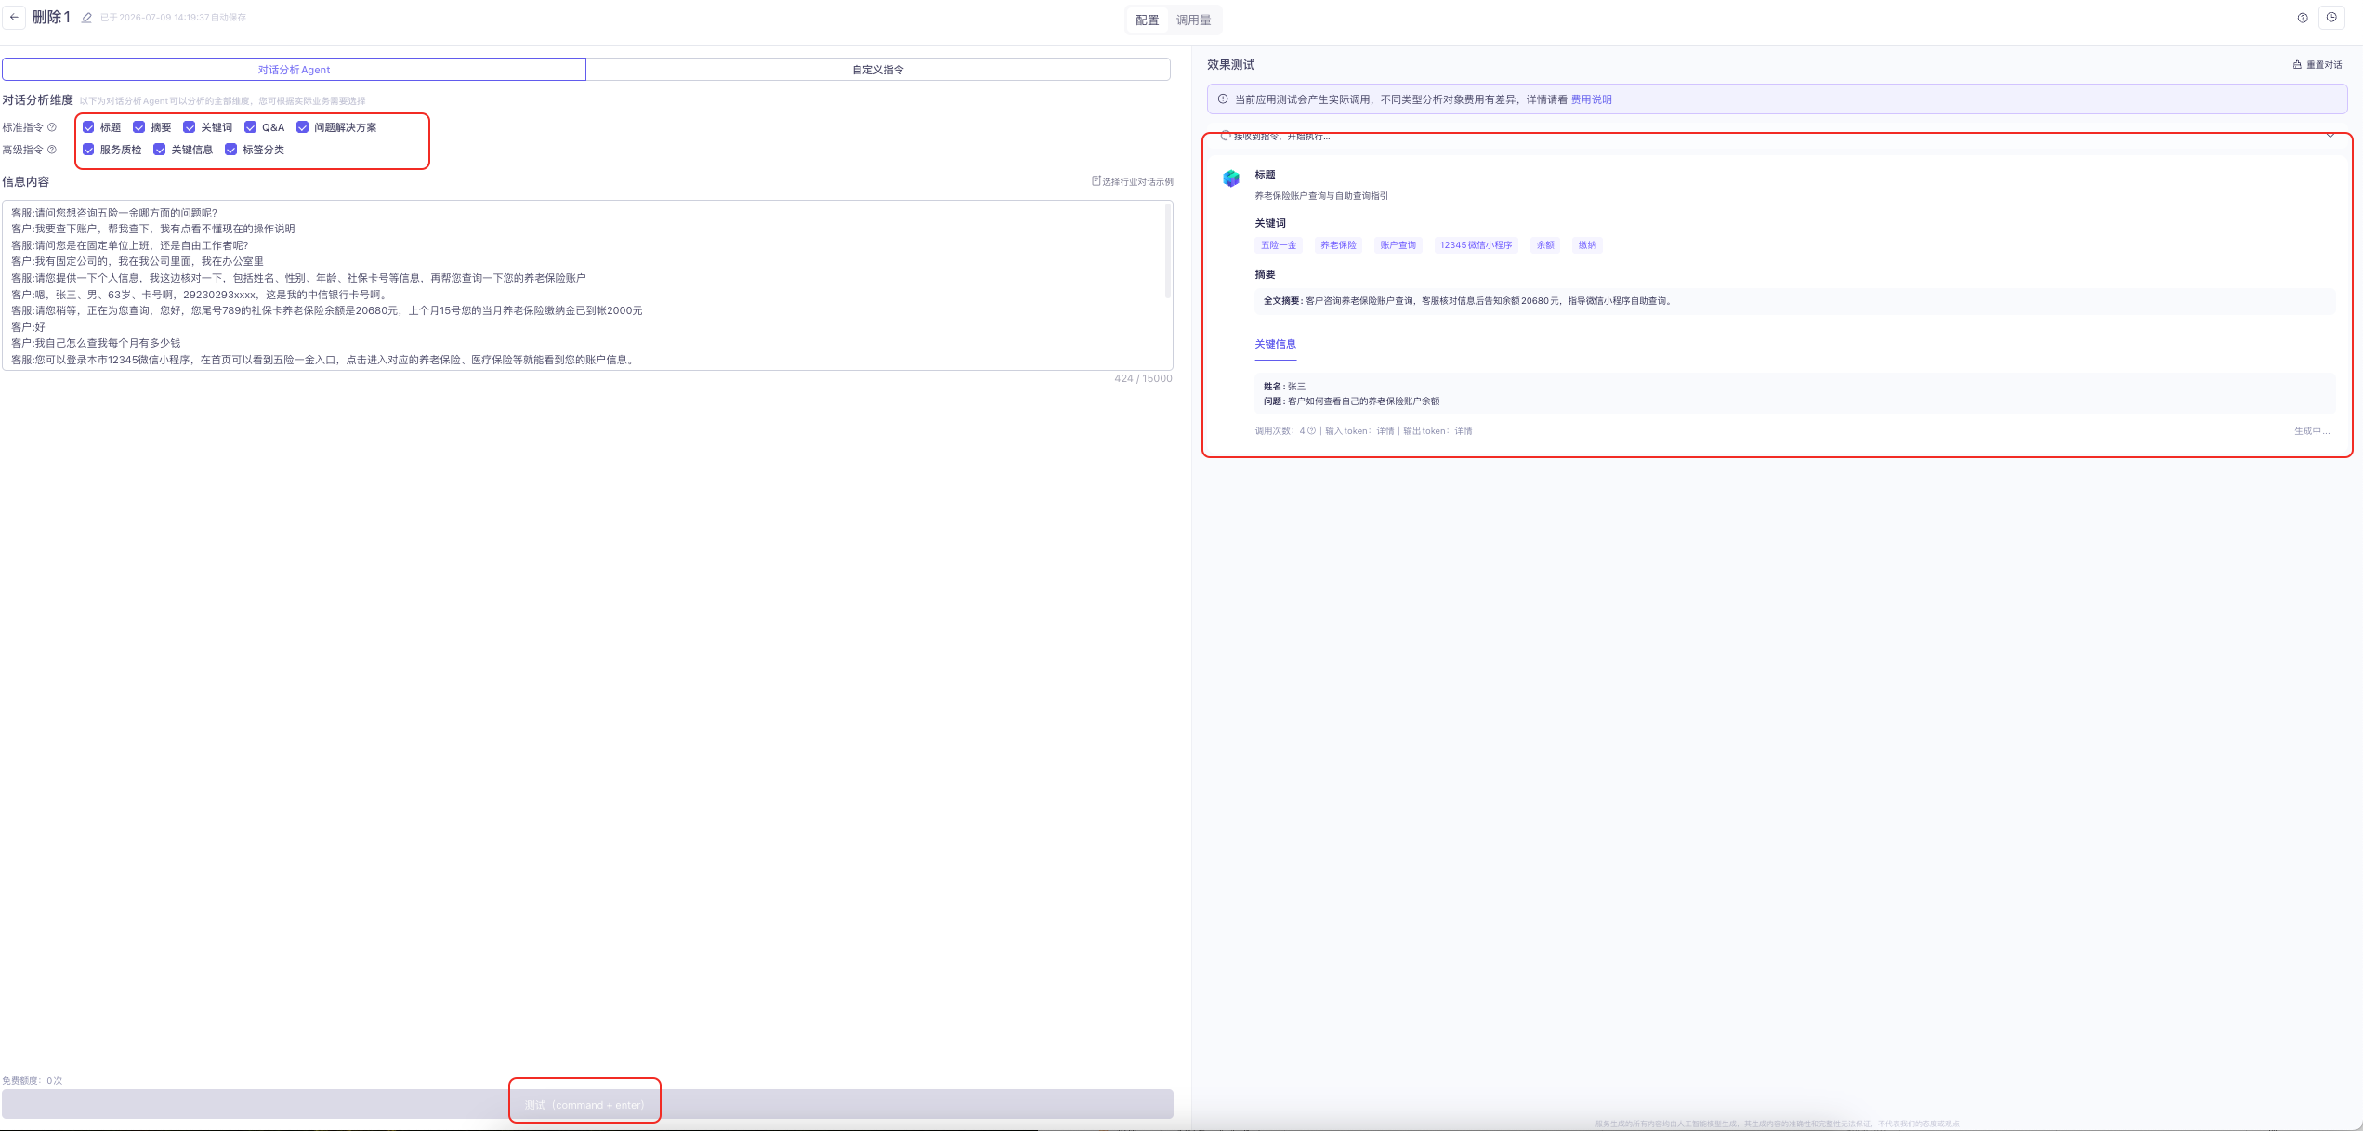The height and width of the screenshot is (1131, 2363).
Task: Show 输入token 详情 details
Action: (x=1385, y=431)
